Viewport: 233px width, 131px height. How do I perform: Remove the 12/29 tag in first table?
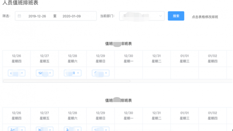pos(106,73)
